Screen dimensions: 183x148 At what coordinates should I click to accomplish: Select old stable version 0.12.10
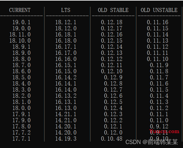(x=112, y=71)
